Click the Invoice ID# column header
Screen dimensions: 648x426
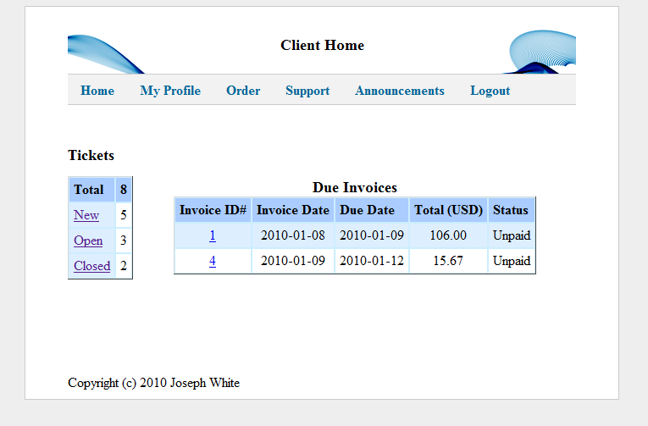click(x=213, y=210)
